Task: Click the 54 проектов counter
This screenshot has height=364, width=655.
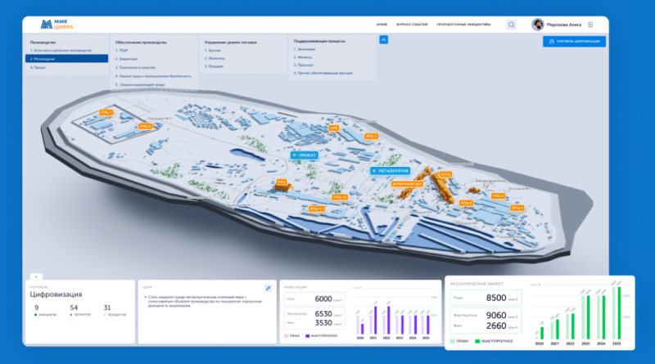Action: (75, 309)
